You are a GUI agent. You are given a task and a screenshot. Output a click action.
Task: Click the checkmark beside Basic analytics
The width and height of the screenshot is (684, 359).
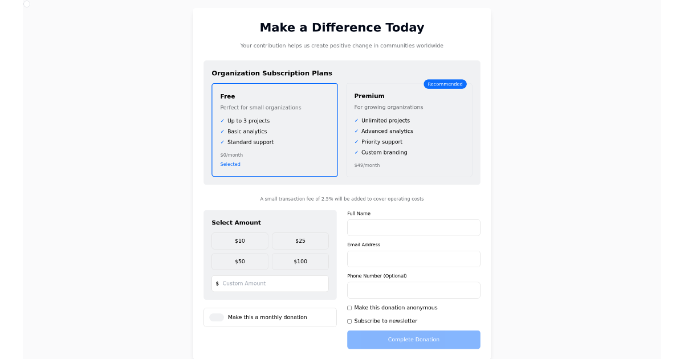point(222,131)
